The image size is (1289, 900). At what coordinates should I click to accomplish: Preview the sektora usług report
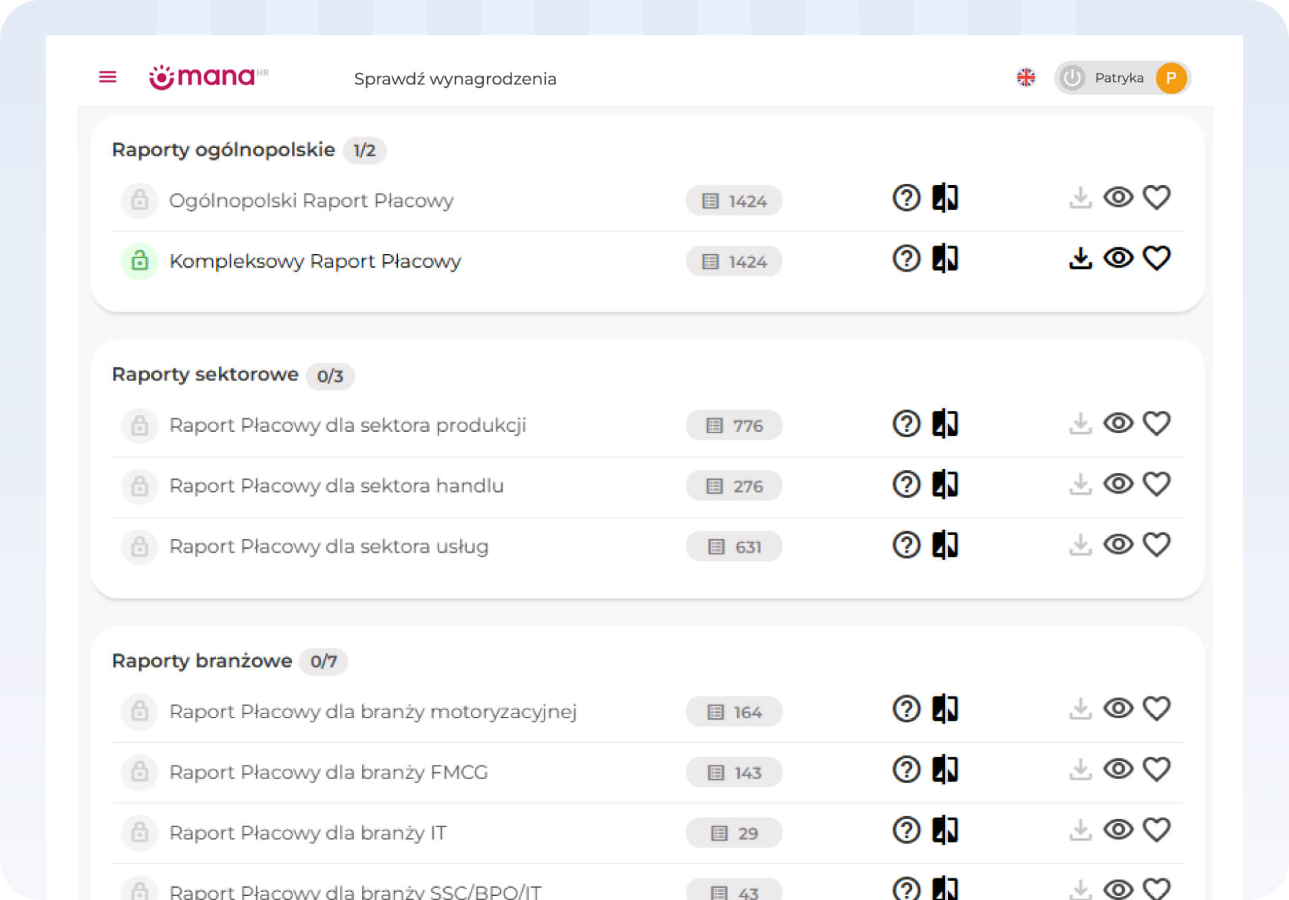[1118, 545]
